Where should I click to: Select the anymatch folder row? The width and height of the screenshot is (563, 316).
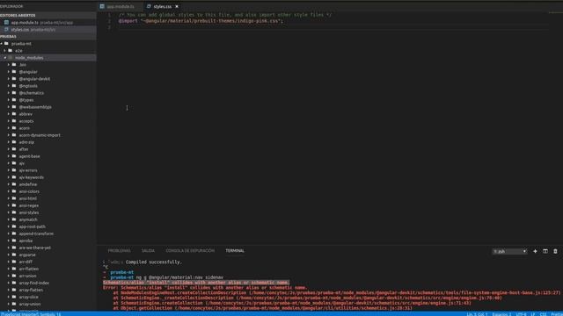tap(48, 219)
